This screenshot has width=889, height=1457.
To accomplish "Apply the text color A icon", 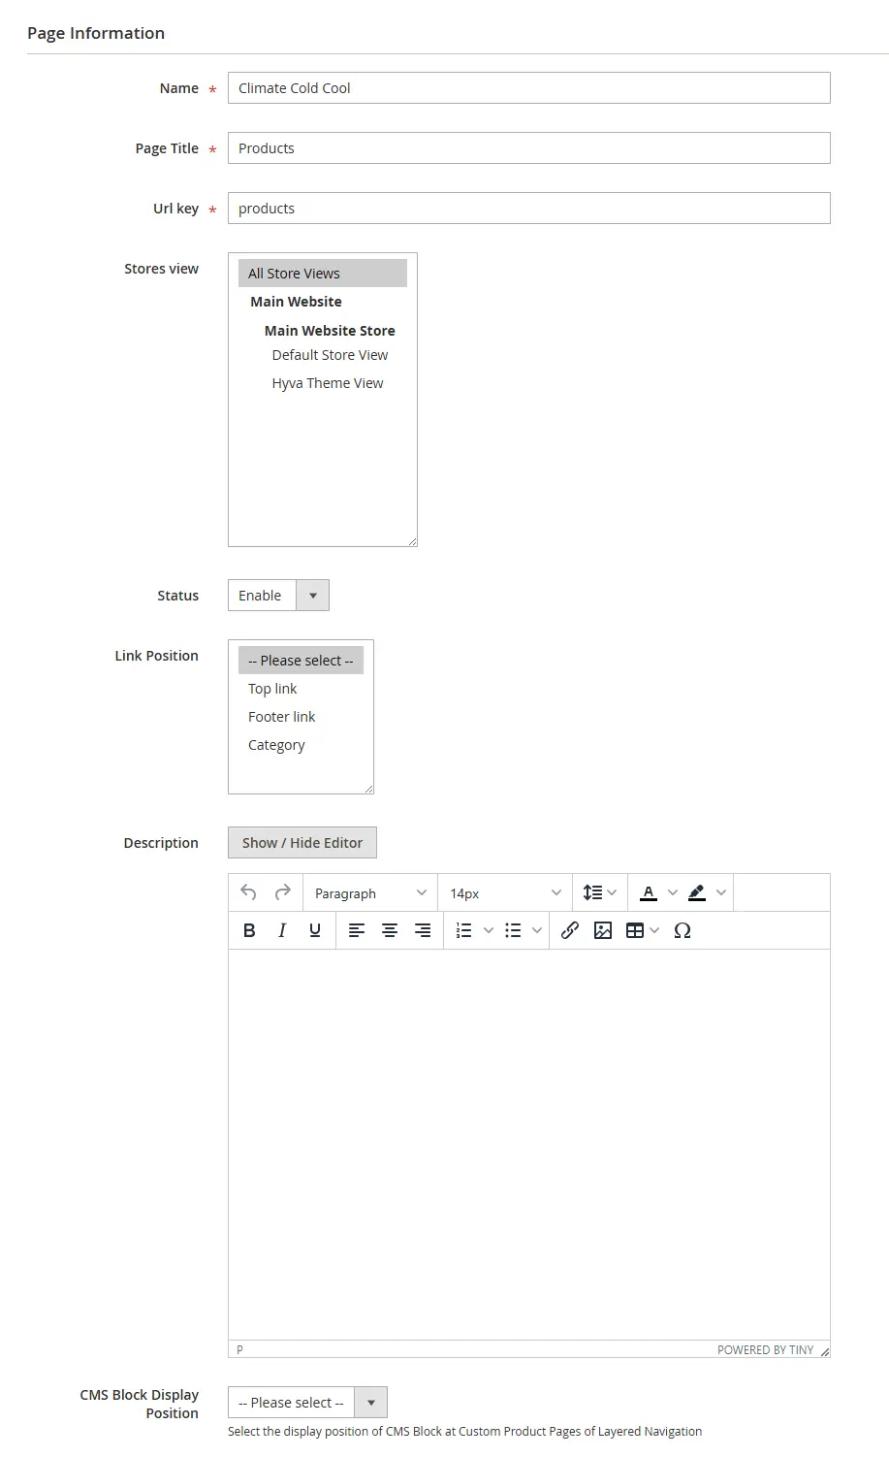I will [x=649, y=892].
